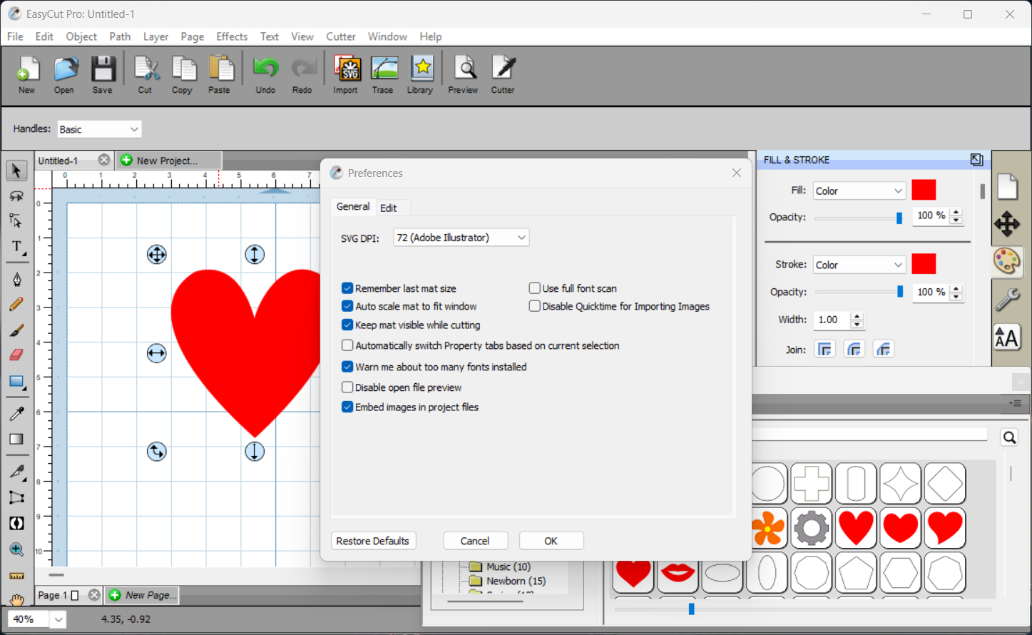Open the Fill type dropdown
The image size is (1032, 635).
pyautogui.click(x=859, y=190)
